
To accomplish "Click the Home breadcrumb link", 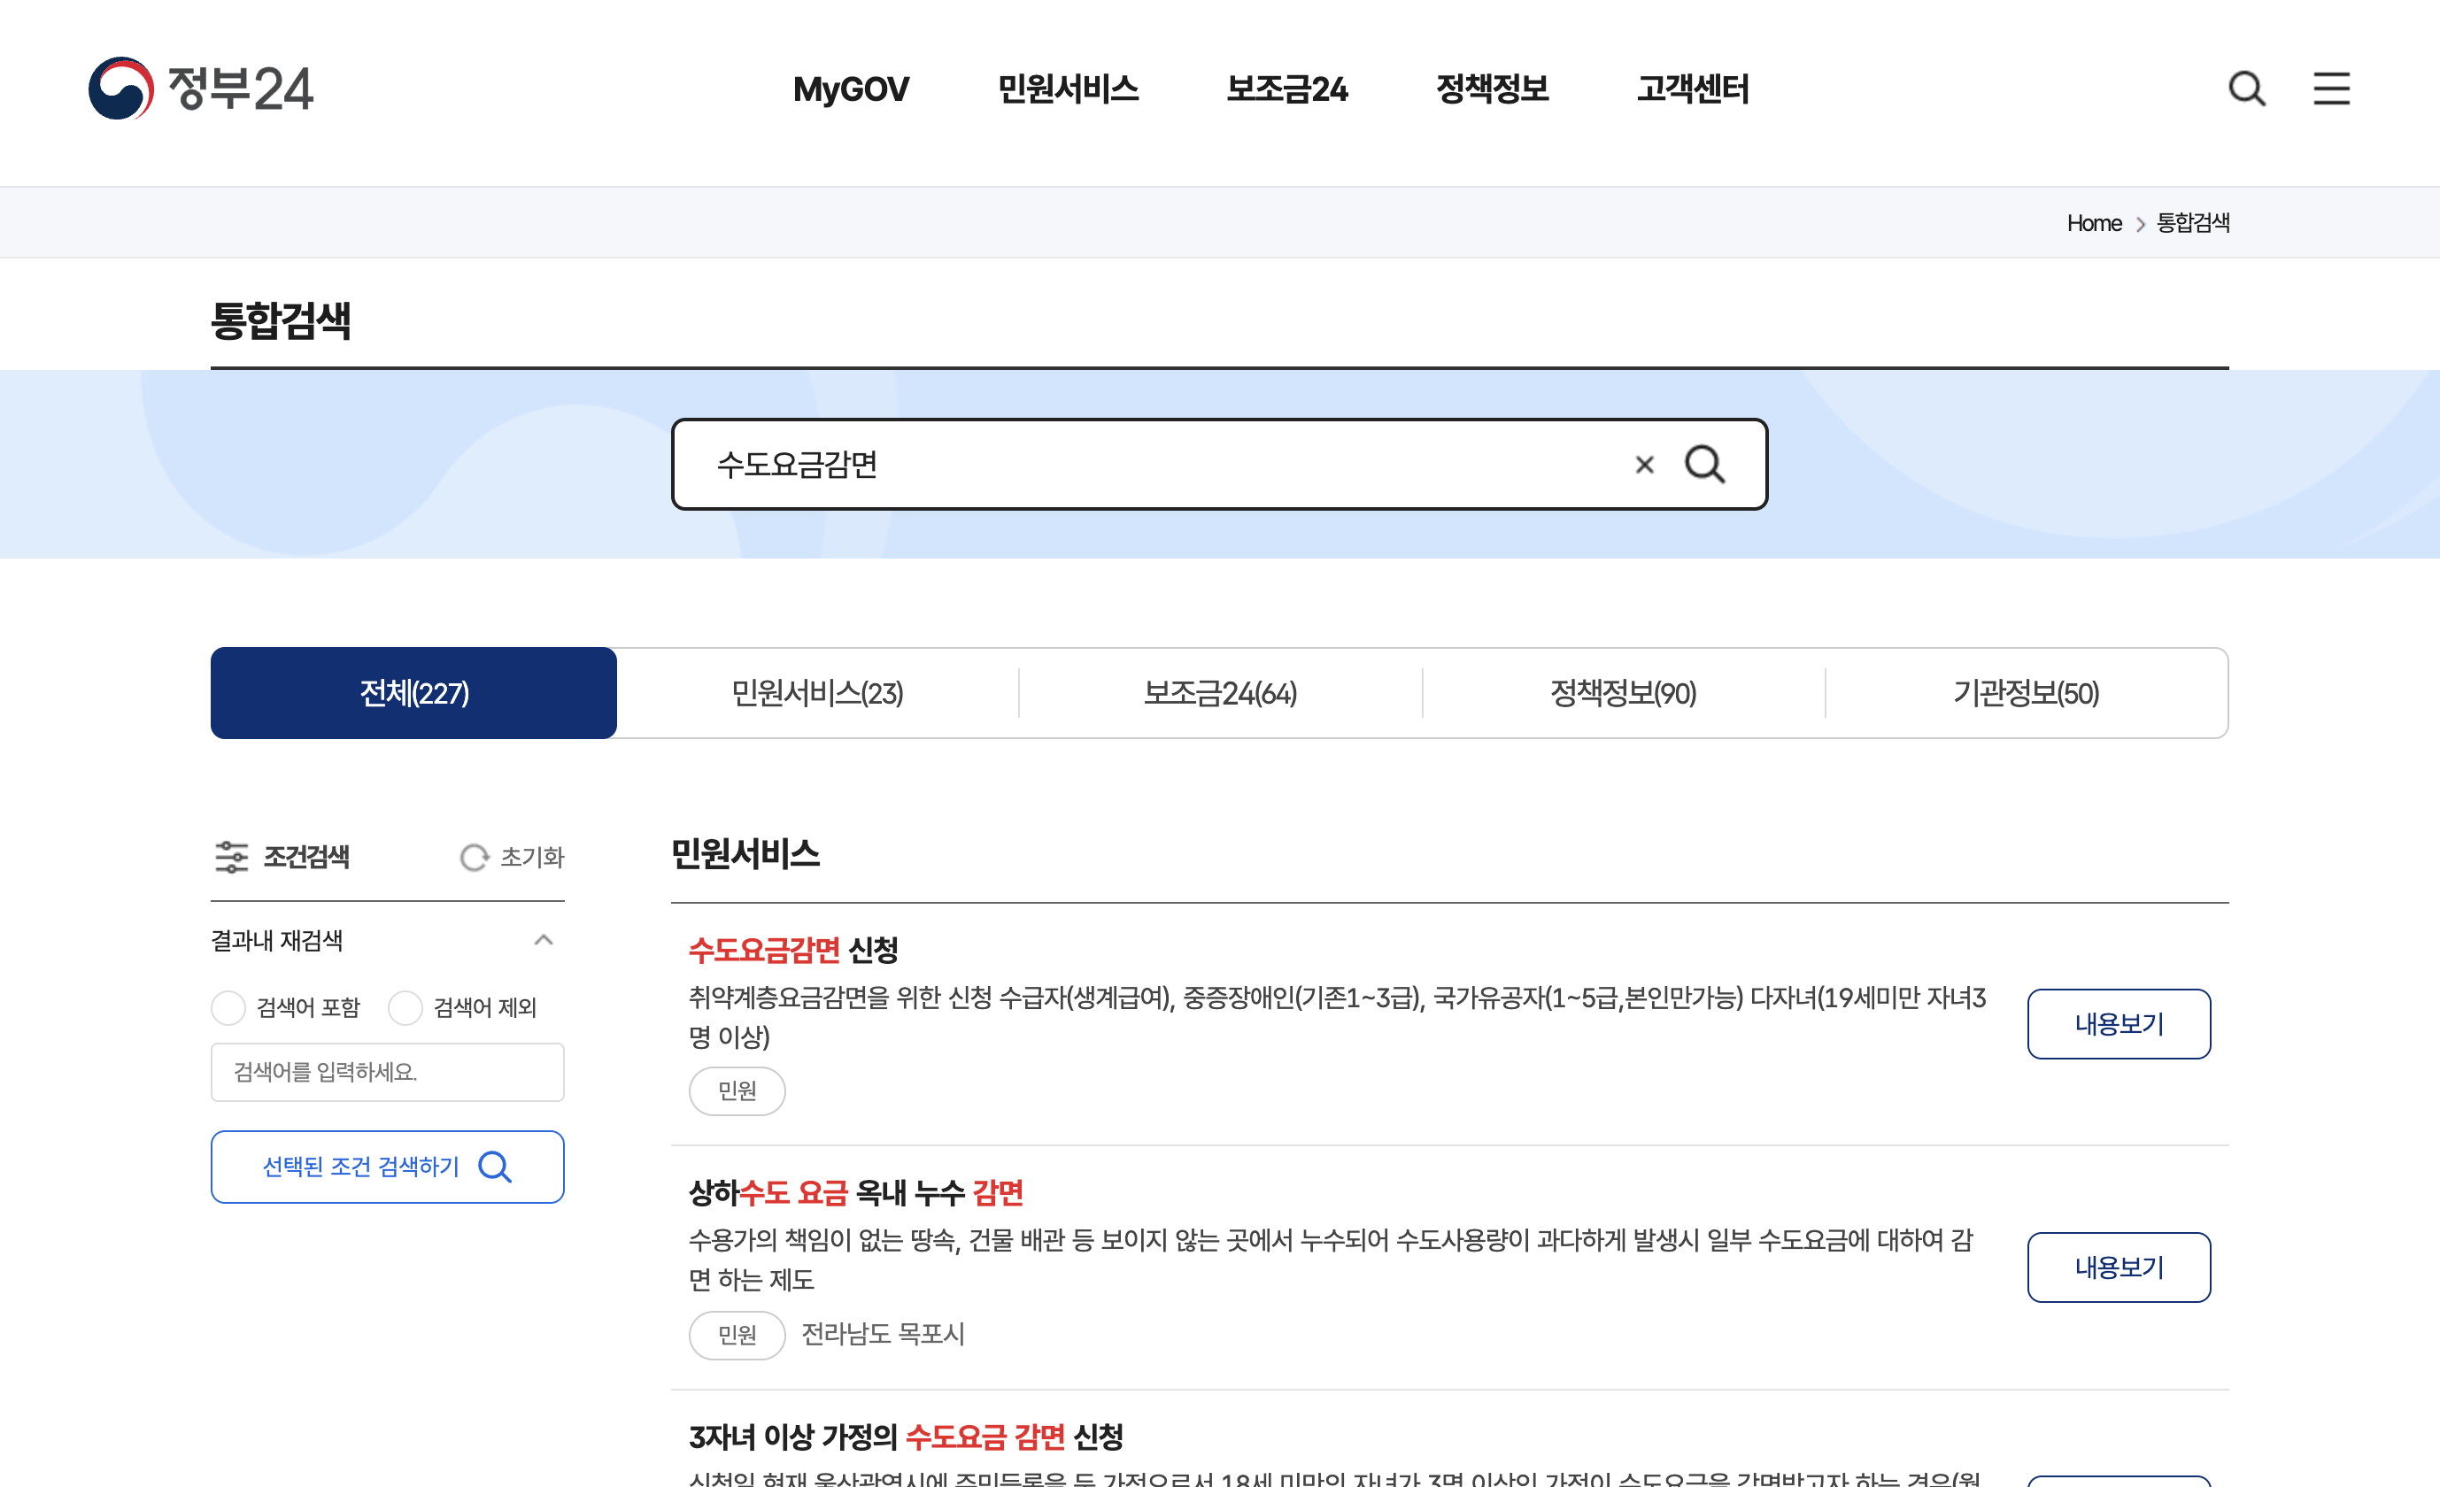I will (2094, 224).
